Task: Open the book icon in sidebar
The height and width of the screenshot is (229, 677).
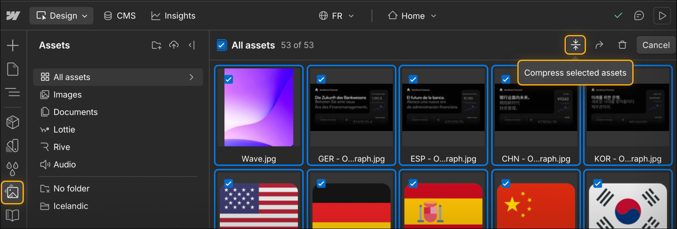Action: (x=13, y=216)
